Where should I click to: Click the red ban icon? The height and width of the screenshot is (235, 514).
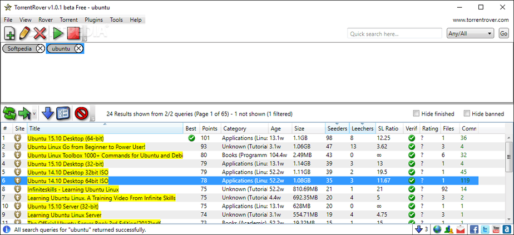[81, 113]
